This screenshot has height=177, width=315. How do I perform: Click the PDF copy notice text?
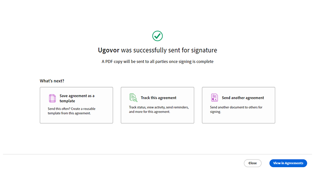point(157,62)
